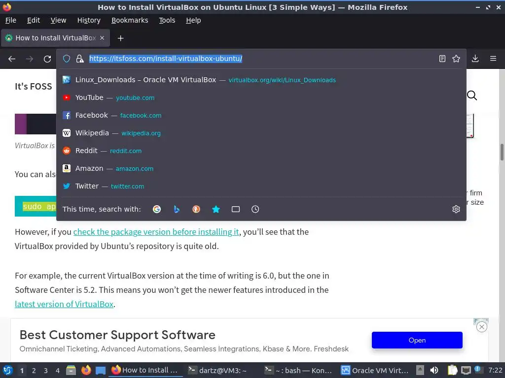Open the volume control in system tray
Screen dimensions: 505x378
pos(434,370)
